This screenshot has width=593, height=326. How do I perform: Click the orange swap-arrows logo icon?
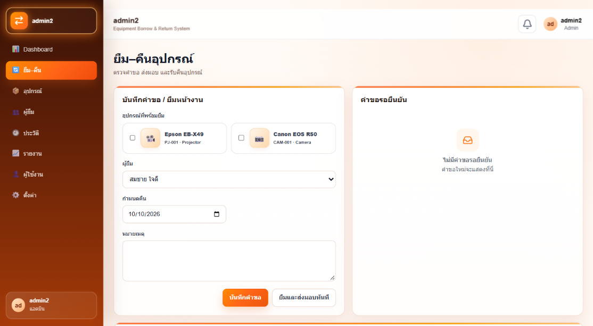19,21
